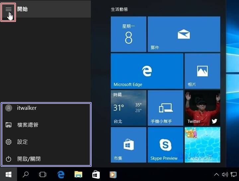Open taskbar search magnifier icon
Image resolution: width=239 pixels, height=181 pixels.
click(26, 174)
